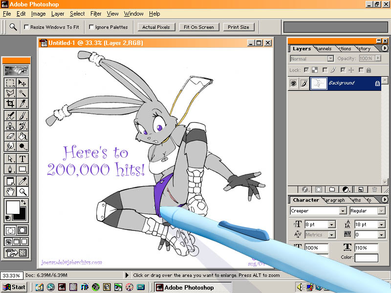Select the History Brush tool
This screenshot has width=391, height=293.
(x=22, y=126)
